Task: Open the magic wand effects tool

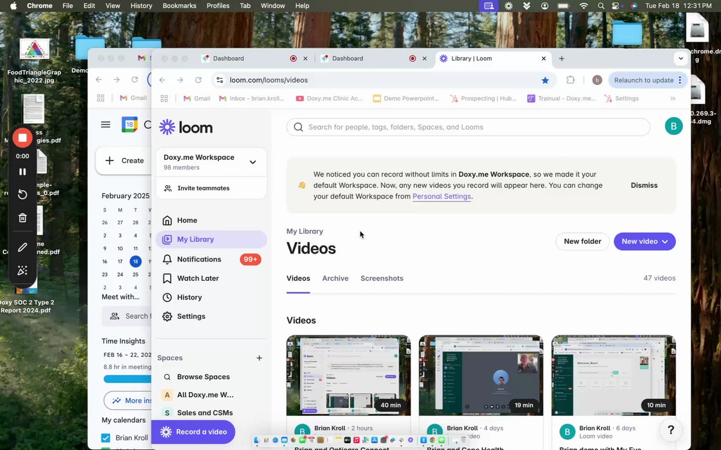Action: coord(23,271)
